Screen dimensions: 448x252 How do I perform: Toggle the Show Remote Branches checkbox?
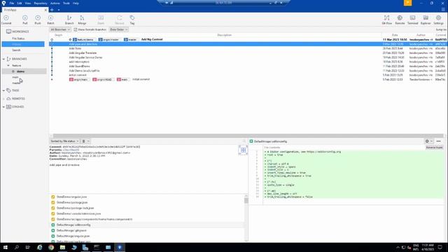pos(76,29)
